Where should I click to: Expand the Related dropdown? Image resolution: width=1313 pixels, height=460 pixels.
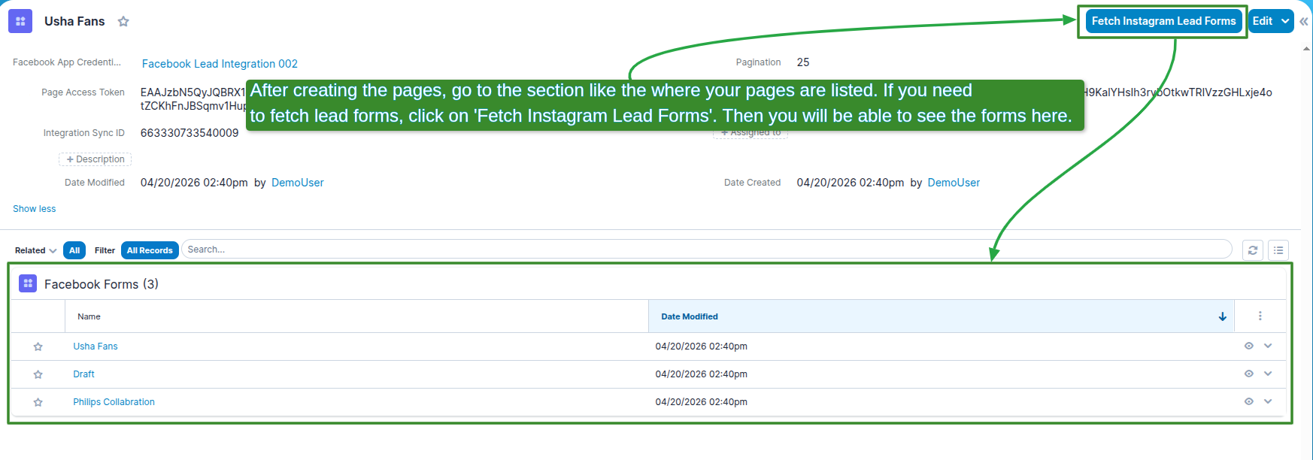(35, 250)
